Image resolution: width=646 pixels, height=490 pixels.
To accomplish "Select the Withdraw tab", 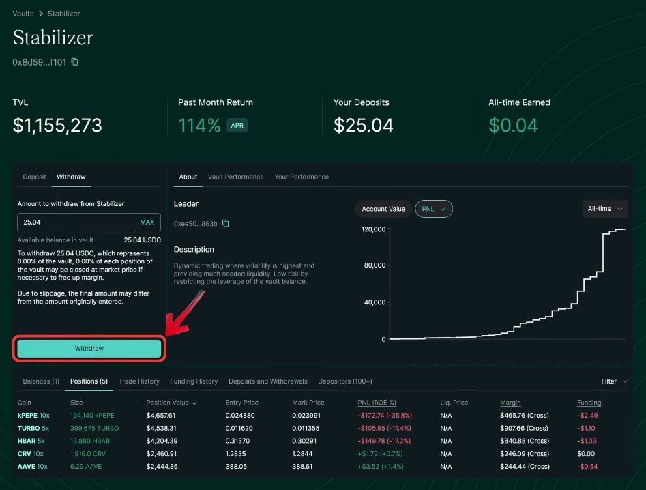I will click(x=71, y=177).
